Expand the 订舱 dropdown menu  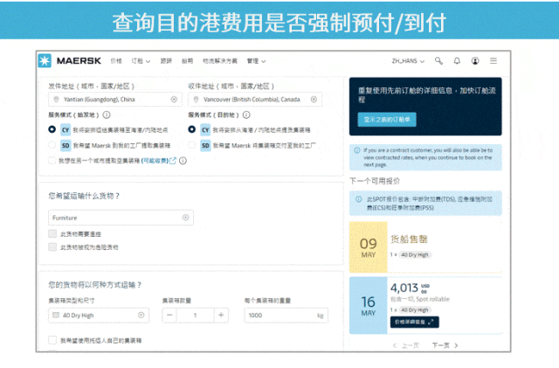click(141, 61)
